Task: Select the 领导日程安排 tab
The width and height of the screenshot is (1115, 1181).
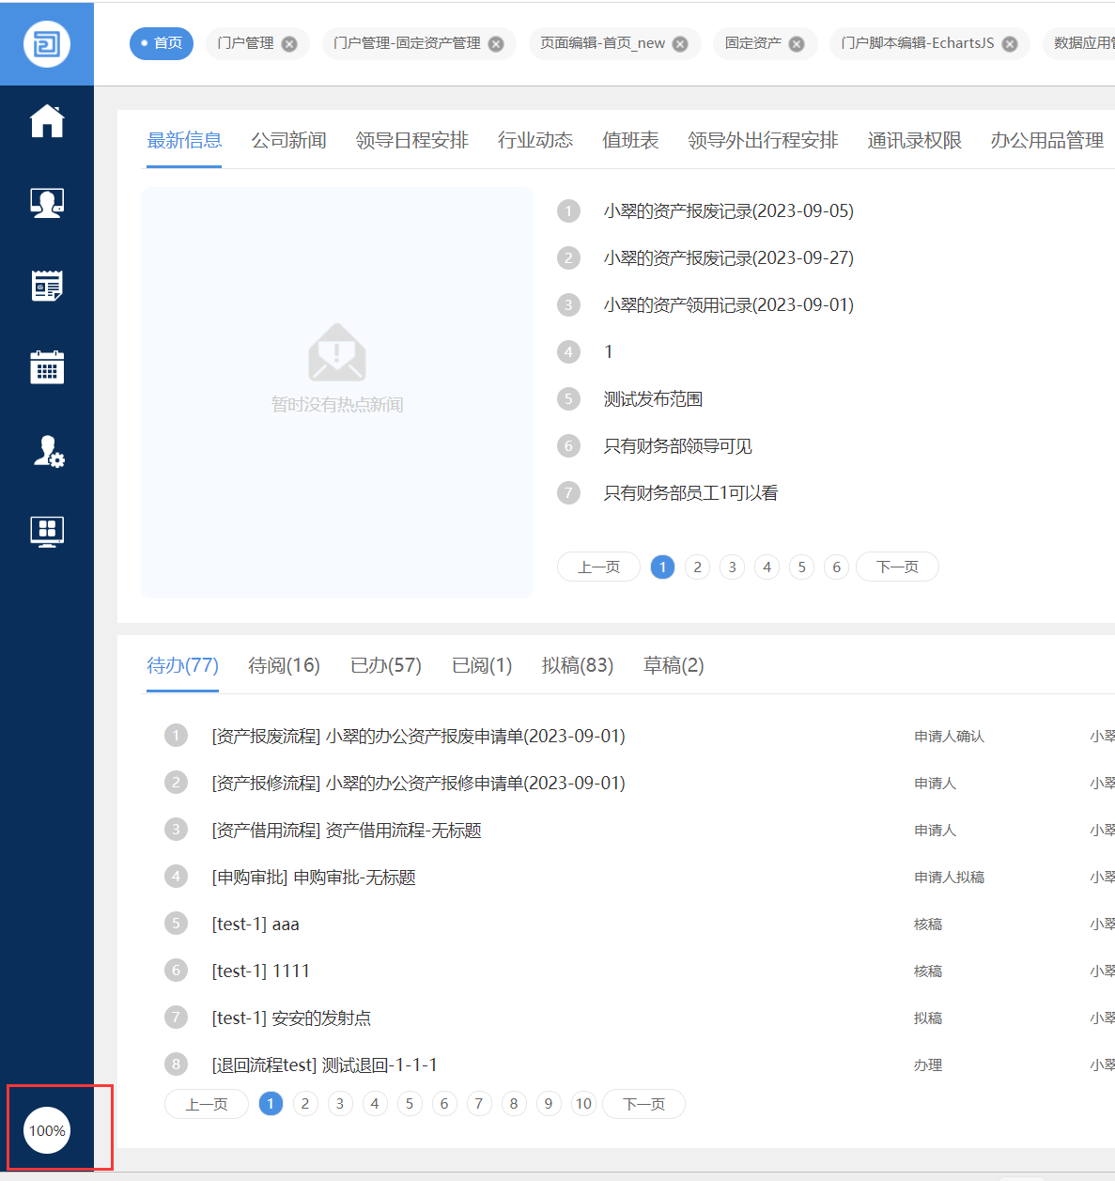Action: pyautogui.click(x=411, y=140)
